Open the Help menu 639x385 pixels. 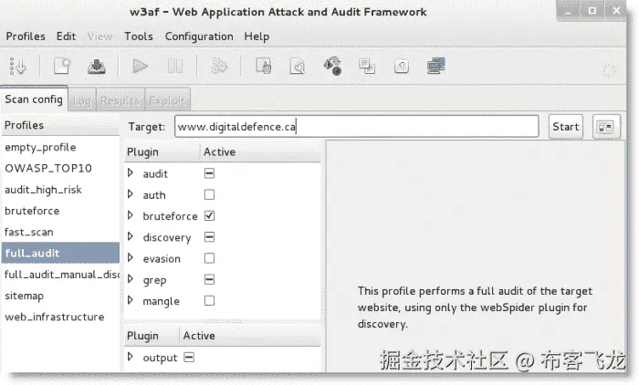coord(257,36)
